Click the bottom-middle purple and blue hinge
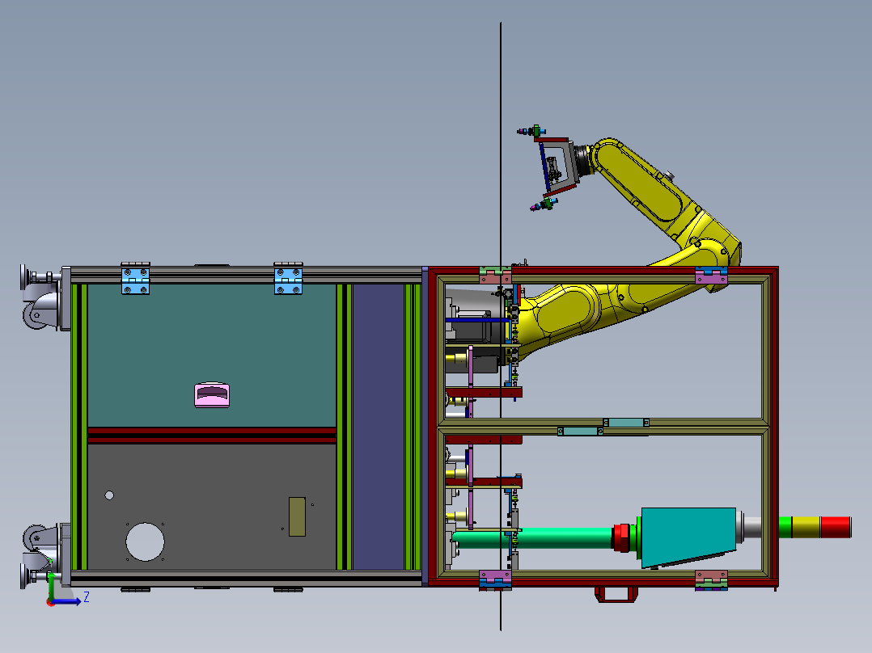 click(495, 579)
